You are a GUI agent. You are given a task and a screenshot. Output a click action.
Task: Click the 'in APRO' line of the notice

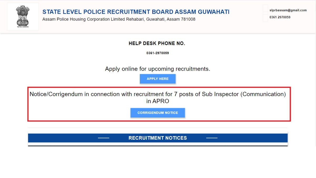[157, 101]
